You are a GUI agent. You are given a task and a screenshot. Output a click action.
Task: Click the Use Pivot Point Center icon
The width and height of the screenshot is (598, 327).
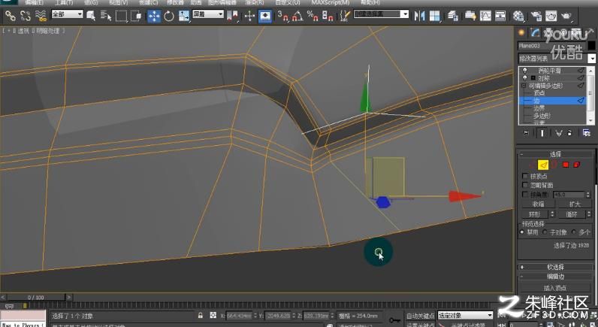pyautogui.click(x=232, y=16)
